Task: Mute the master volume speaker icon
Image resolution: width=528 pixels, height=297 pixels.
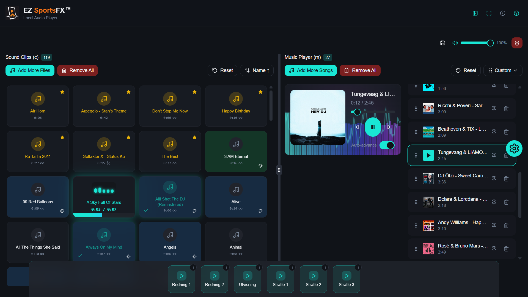Action: point(455,43)
